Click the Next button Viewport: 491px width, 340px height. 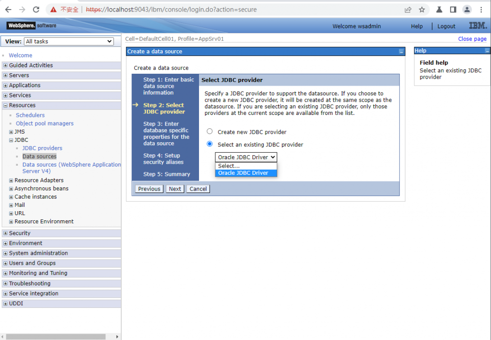point(175,189)
